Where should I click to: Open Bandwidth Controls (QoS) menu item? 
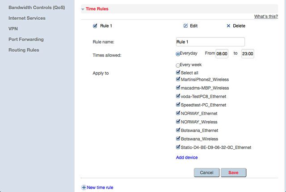[x=37, y=8]
